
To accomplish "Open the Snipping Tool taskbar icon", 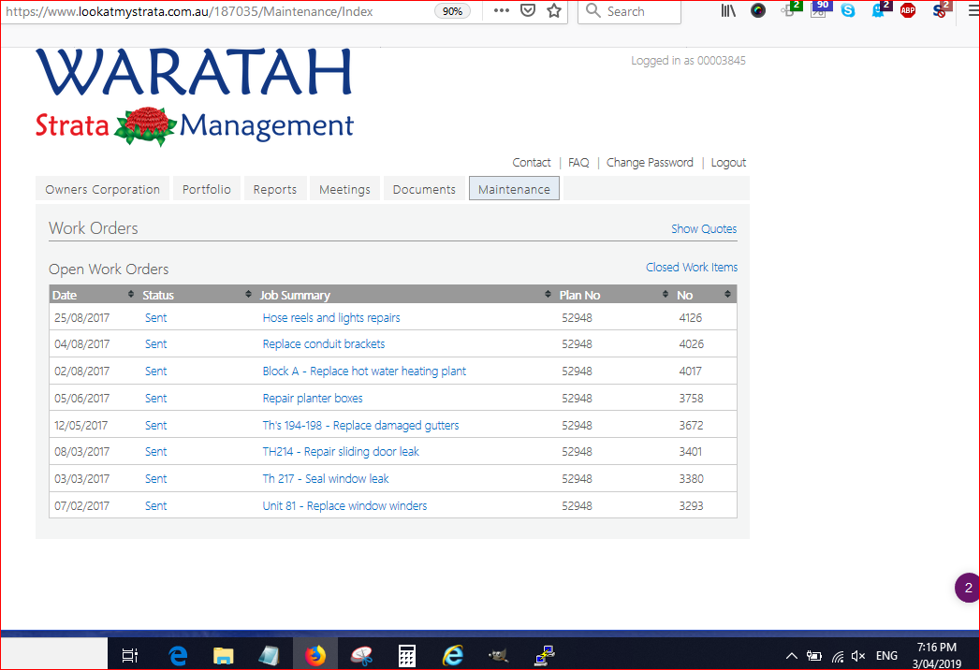I will pos(361,655).
